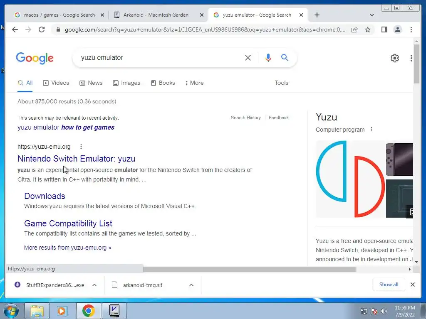
Task: Open the yuzu Downloads link
Action: pos(45,196)
